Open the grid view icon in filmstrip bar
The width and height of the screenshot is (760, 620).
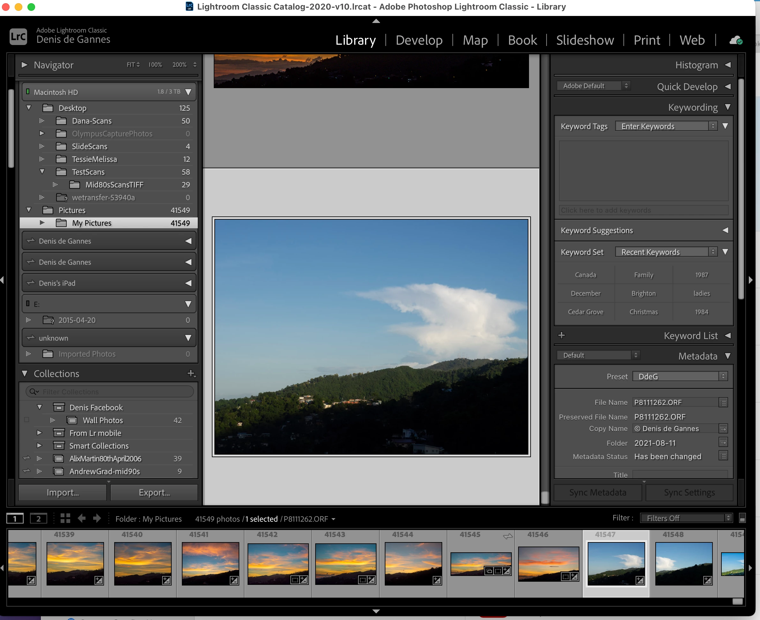(65, 518)
